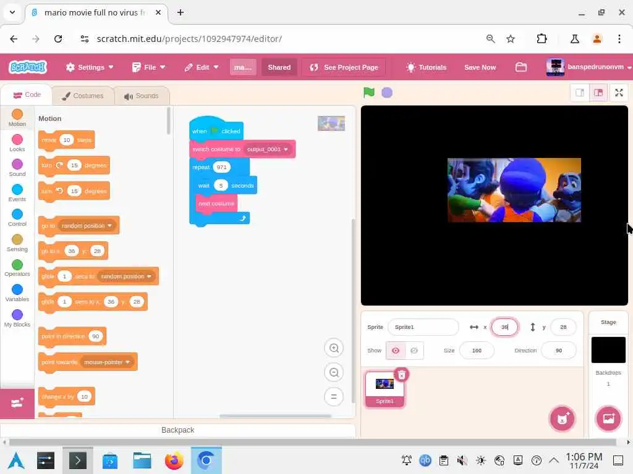
Task: Zoom in the code workspace
Action: [x=334, y=348]
